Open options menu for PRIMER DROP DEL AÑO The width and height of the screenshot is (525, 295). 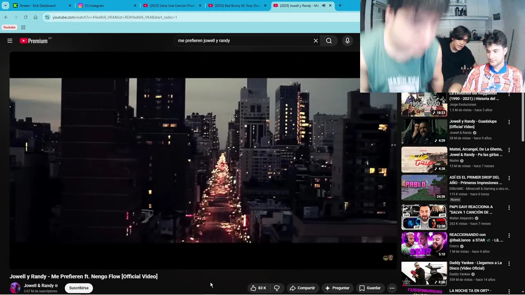[509, 178]
